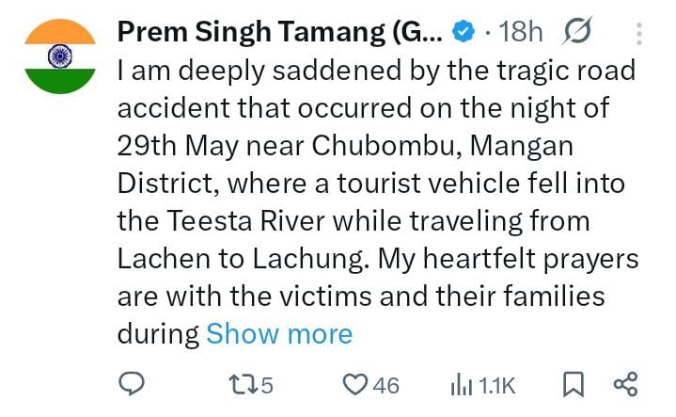This screenshot has height=417, width=676.
Task: Click 'Chubombu, Mangan' in the tweet text
Action: [442, 146]
